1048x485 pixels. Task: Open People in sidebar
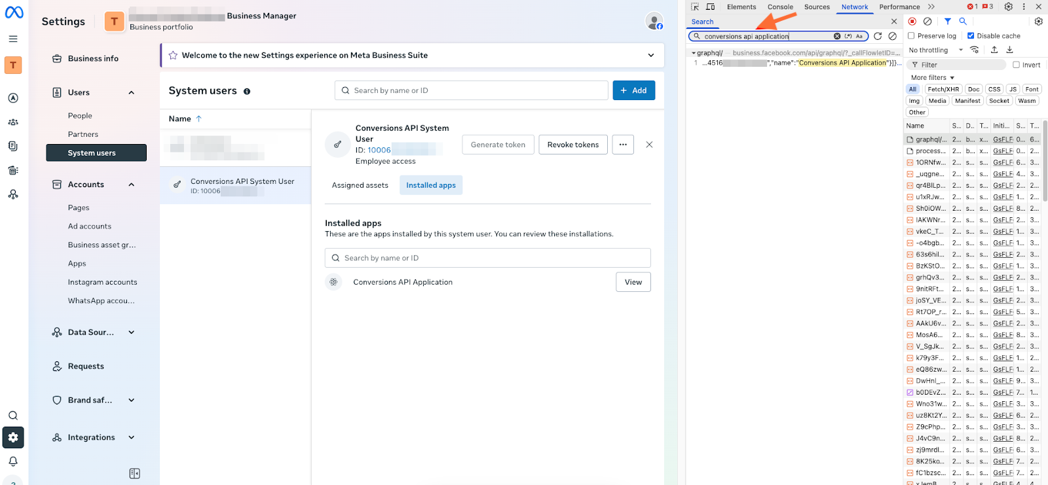80,116
